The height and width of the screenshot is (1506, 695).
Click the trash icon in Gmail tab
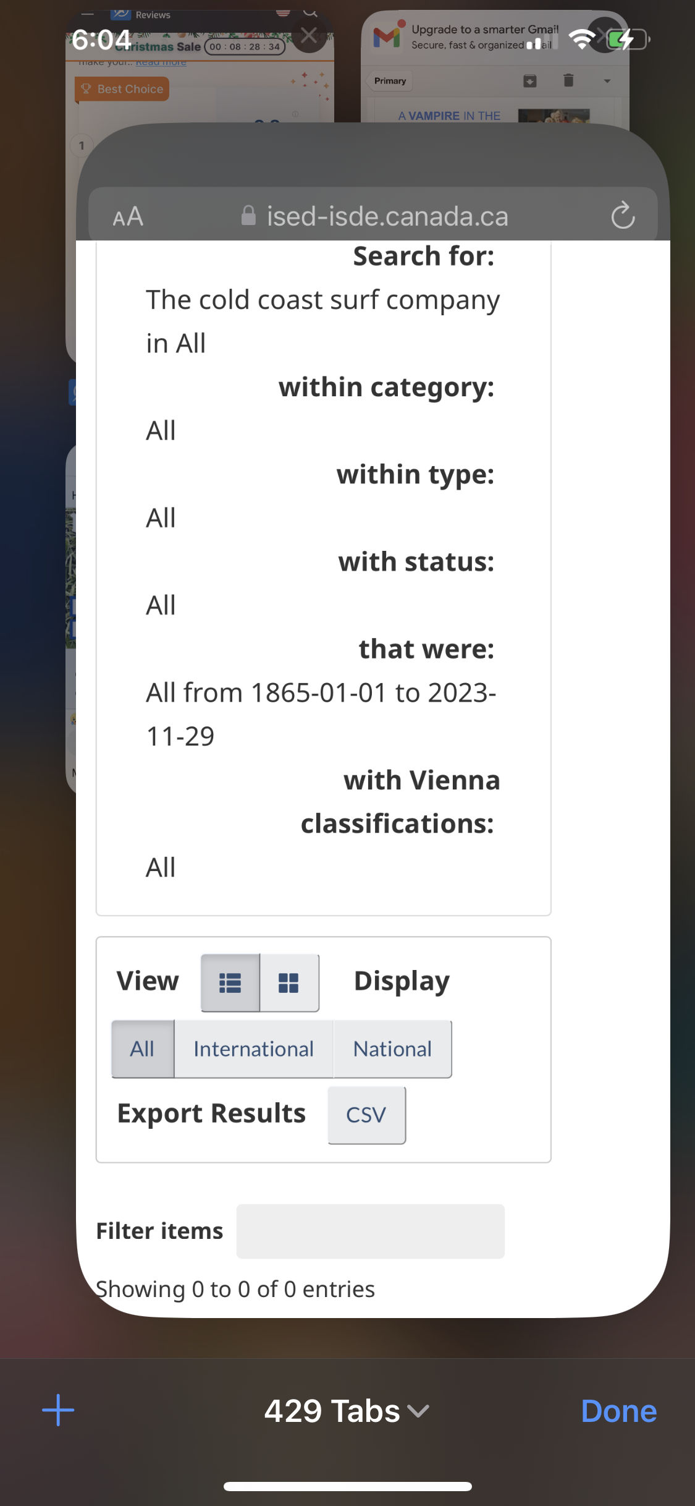pos(568,81)
